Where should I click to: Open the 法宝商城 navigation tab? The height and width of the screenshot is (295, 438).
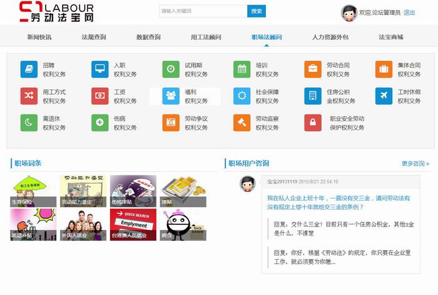390,37
